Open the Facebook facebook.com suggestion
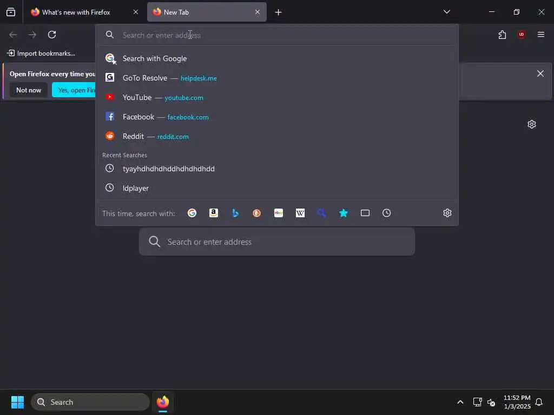The width and height of the screenshot is (554, 415). pos(277,117)
